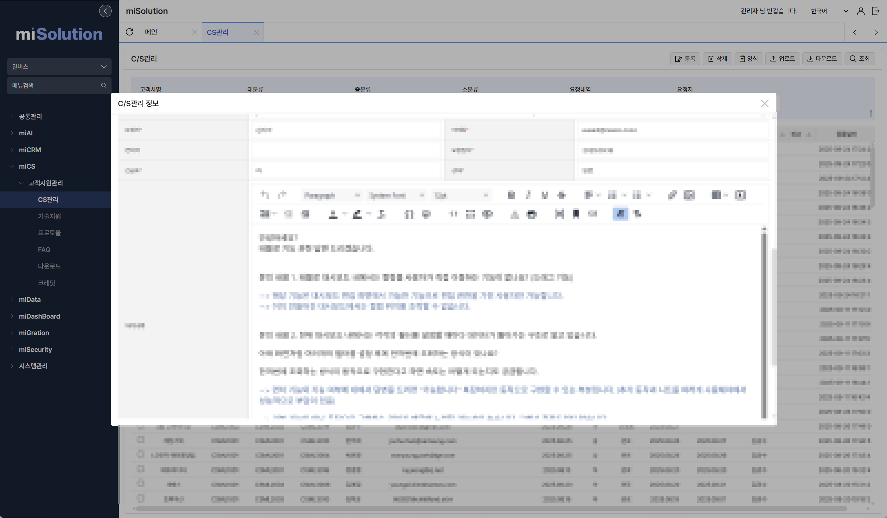887x518 pixels.
Task: Check the last visible table row checkbox
Action: (x=140, y=498)
